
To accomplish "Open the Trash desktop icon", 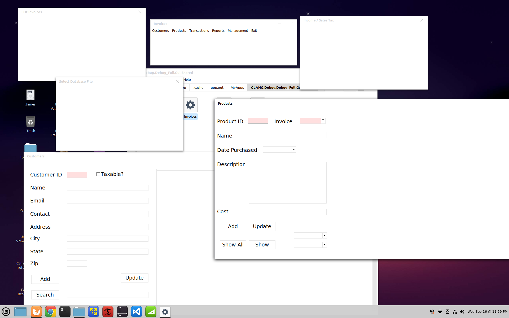I will click(30, 122).
